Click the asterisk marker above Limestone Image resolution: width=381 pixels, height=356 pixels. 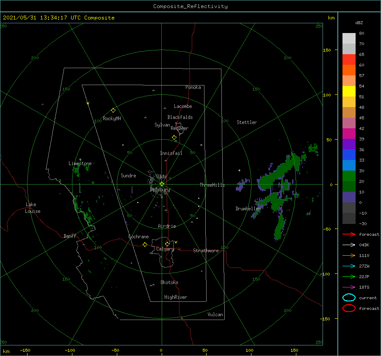pyautogui.click(x=80, y=160)
